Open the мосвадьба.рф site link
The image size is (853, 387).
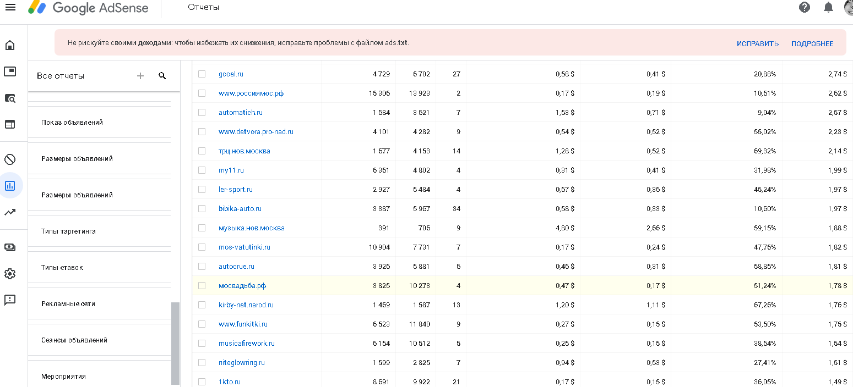coord(242,286)
